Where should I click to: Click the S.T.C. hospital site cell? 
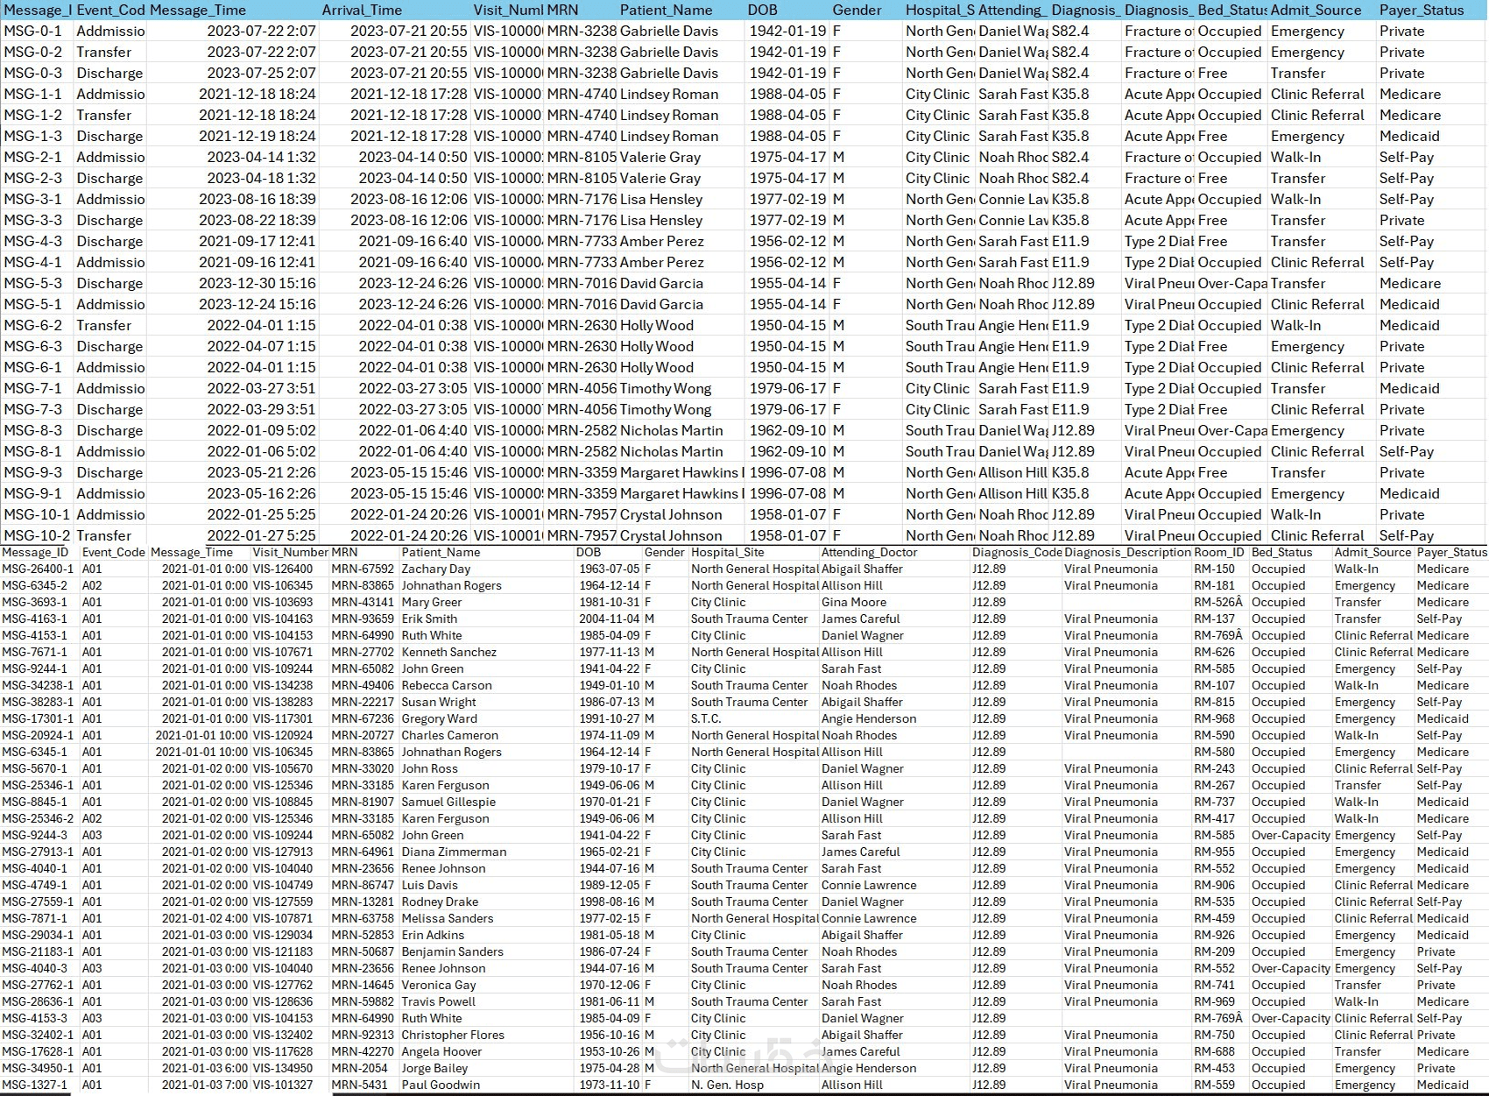(706, 718)
